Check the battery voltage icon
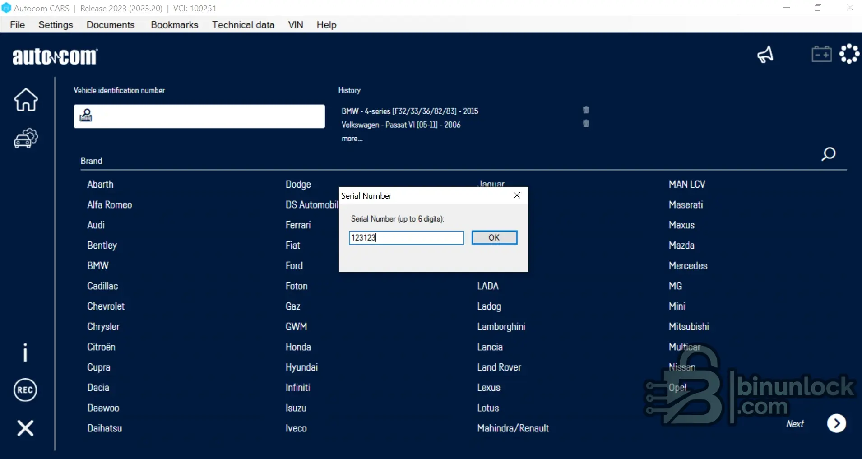 821,54
